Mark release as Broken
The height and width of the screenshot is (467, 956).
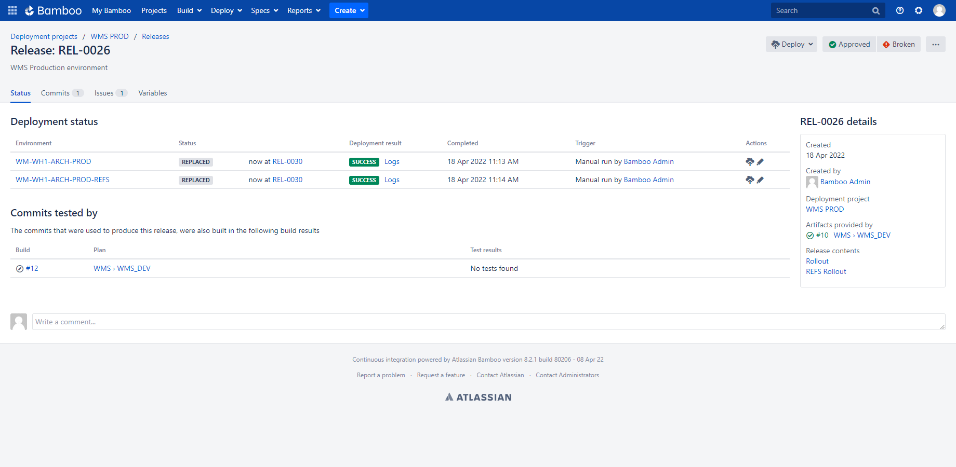click(899, 45)
